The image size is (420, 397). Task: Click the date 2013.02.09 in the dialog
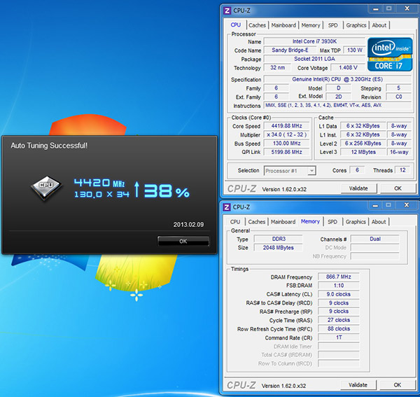pyautogui.click(x=188, y=225)
